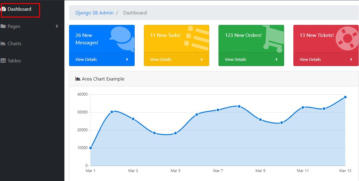Click the 'Mar 7' x-axis label

218,171
